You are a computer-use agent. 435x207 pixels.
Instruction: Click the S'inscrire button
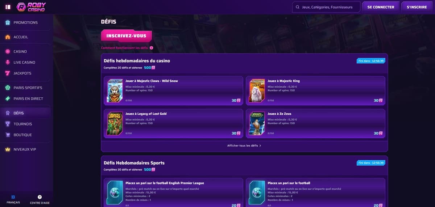tap(417, 7)
